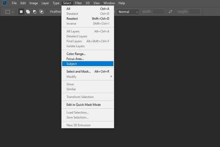Image resolution: width=220 pixels, height=147 pixels.
Task: Click the Photoshop Ps logo icon
Action: tap(5, 3)
